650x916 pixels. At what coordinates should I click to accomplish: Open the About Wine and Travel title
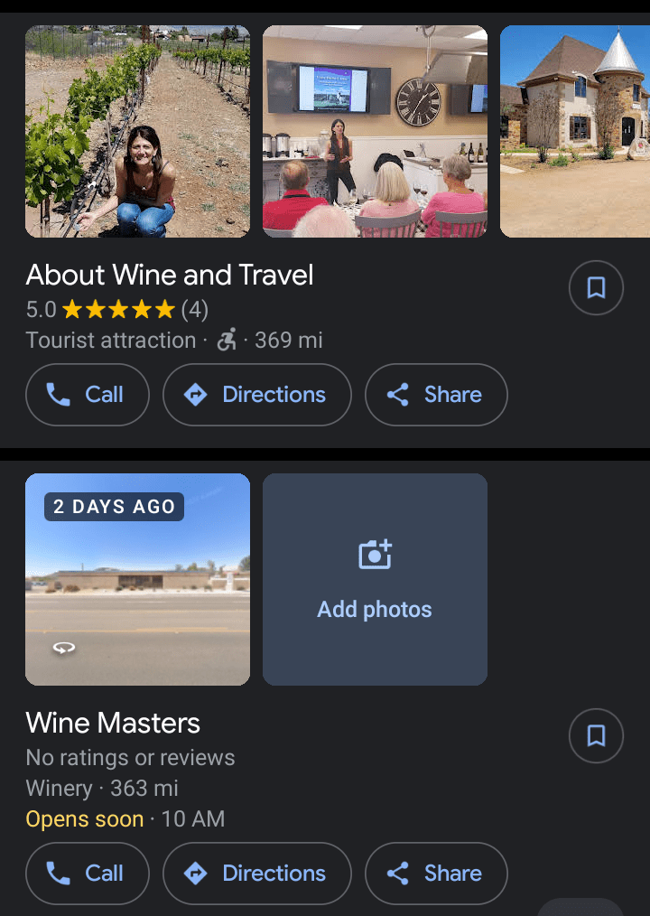[x=170, y=275]
